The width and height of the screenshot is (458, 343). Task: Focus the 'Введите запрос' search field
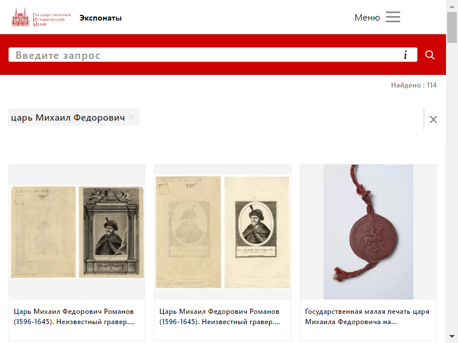coord(204,55)
